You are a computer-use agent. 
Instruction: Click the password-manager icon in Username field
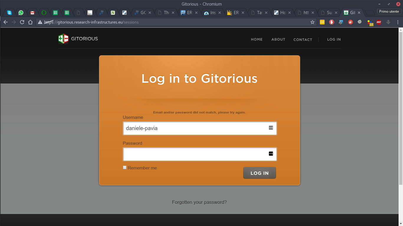click(271, 128)
